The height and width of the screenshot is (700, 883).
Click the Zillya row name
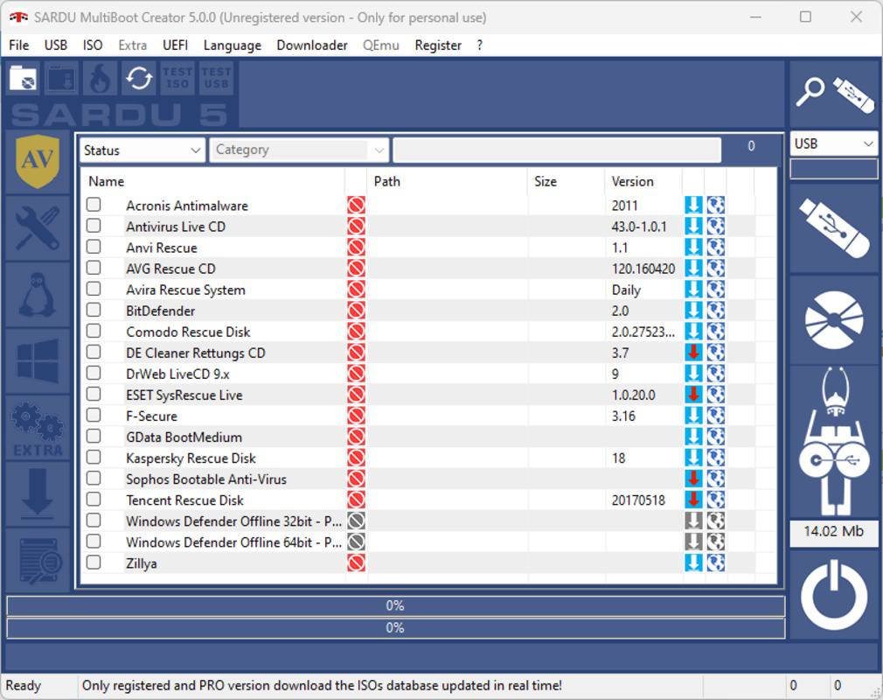point(142,563)
